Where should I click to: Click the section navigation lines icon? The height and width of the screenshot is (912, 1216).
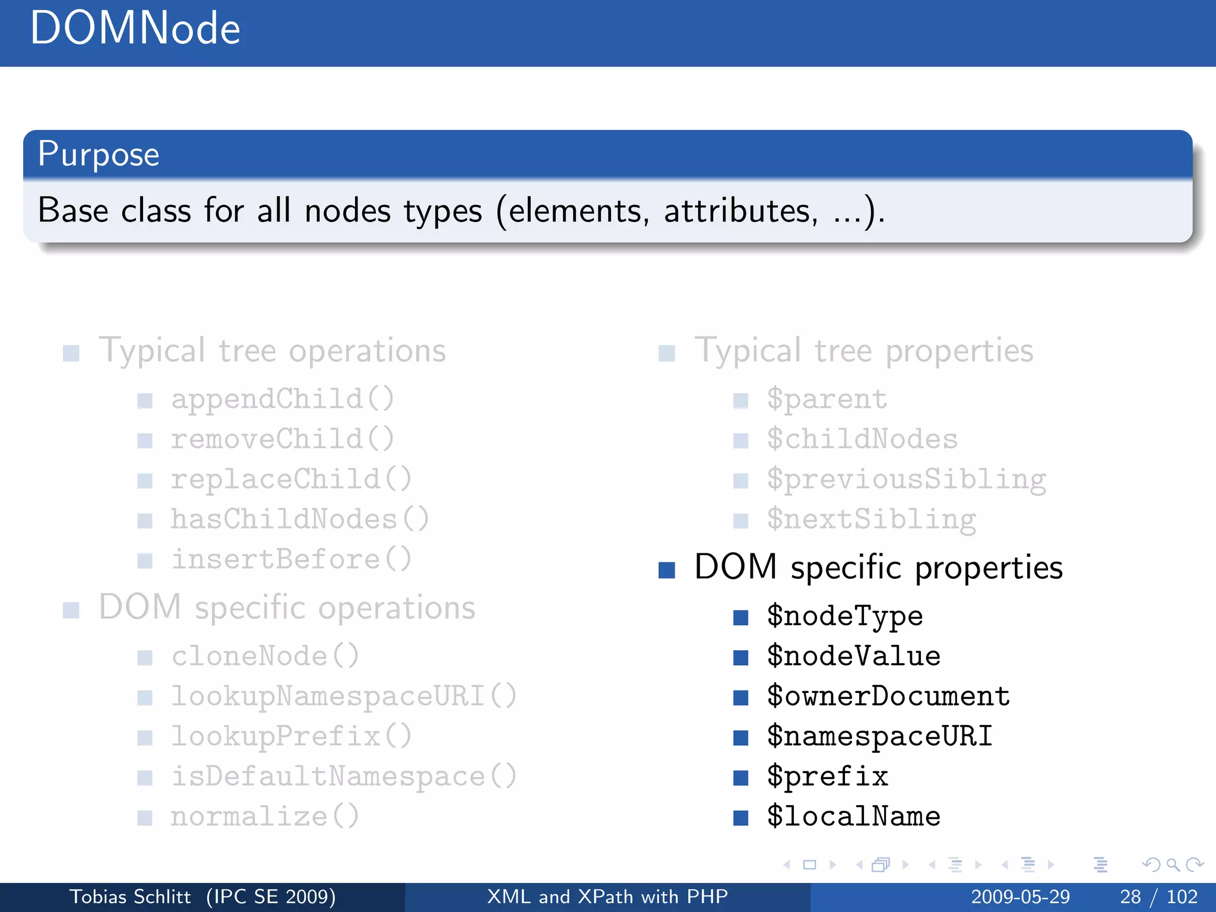point(1028,864)
